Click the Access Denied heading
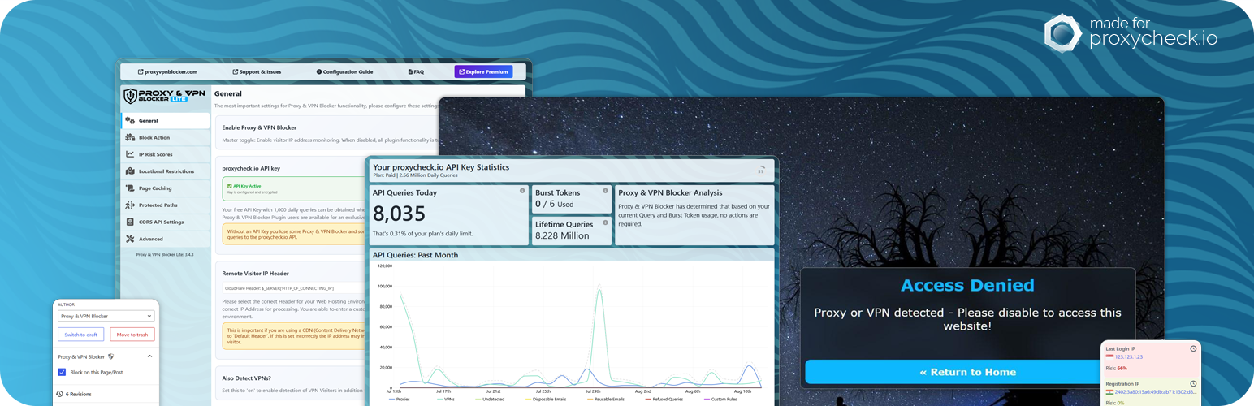Image resolution: width=1254 pixels, height=406 pixels. tap(967, 285)
